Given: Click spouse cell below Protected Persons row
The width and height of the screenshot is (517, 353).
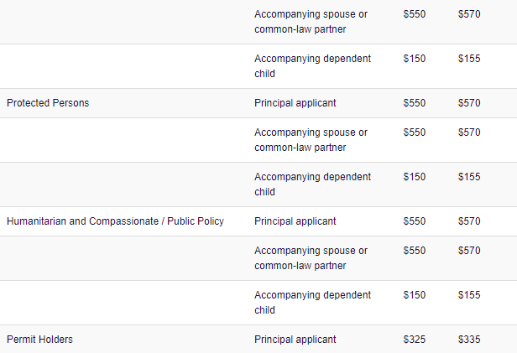Looking at the screenshot, I should coord(311,140).
